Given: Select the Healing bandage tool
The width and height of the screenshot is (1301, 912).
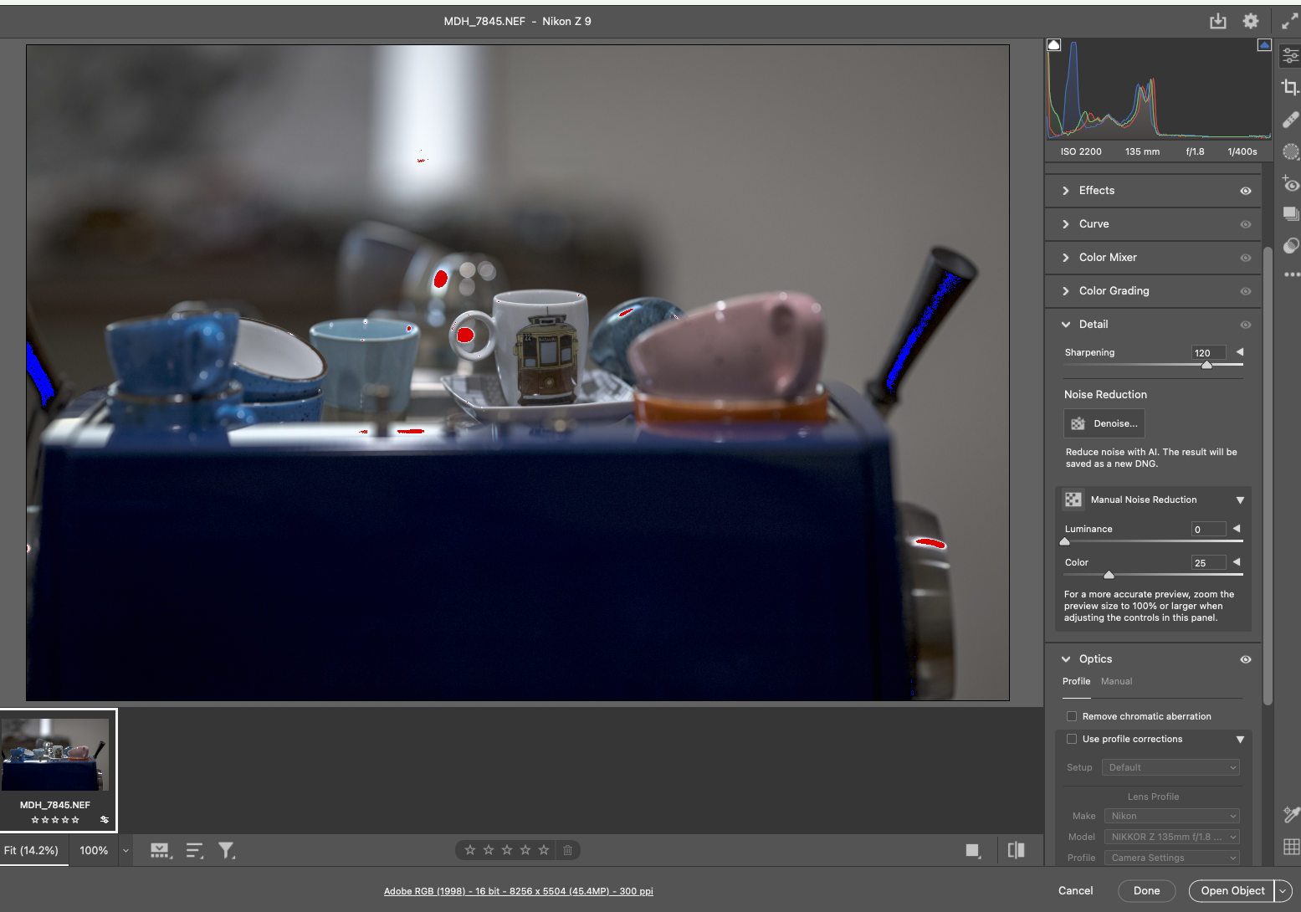Looking at the screenshot, I should tap(1291, 120).
